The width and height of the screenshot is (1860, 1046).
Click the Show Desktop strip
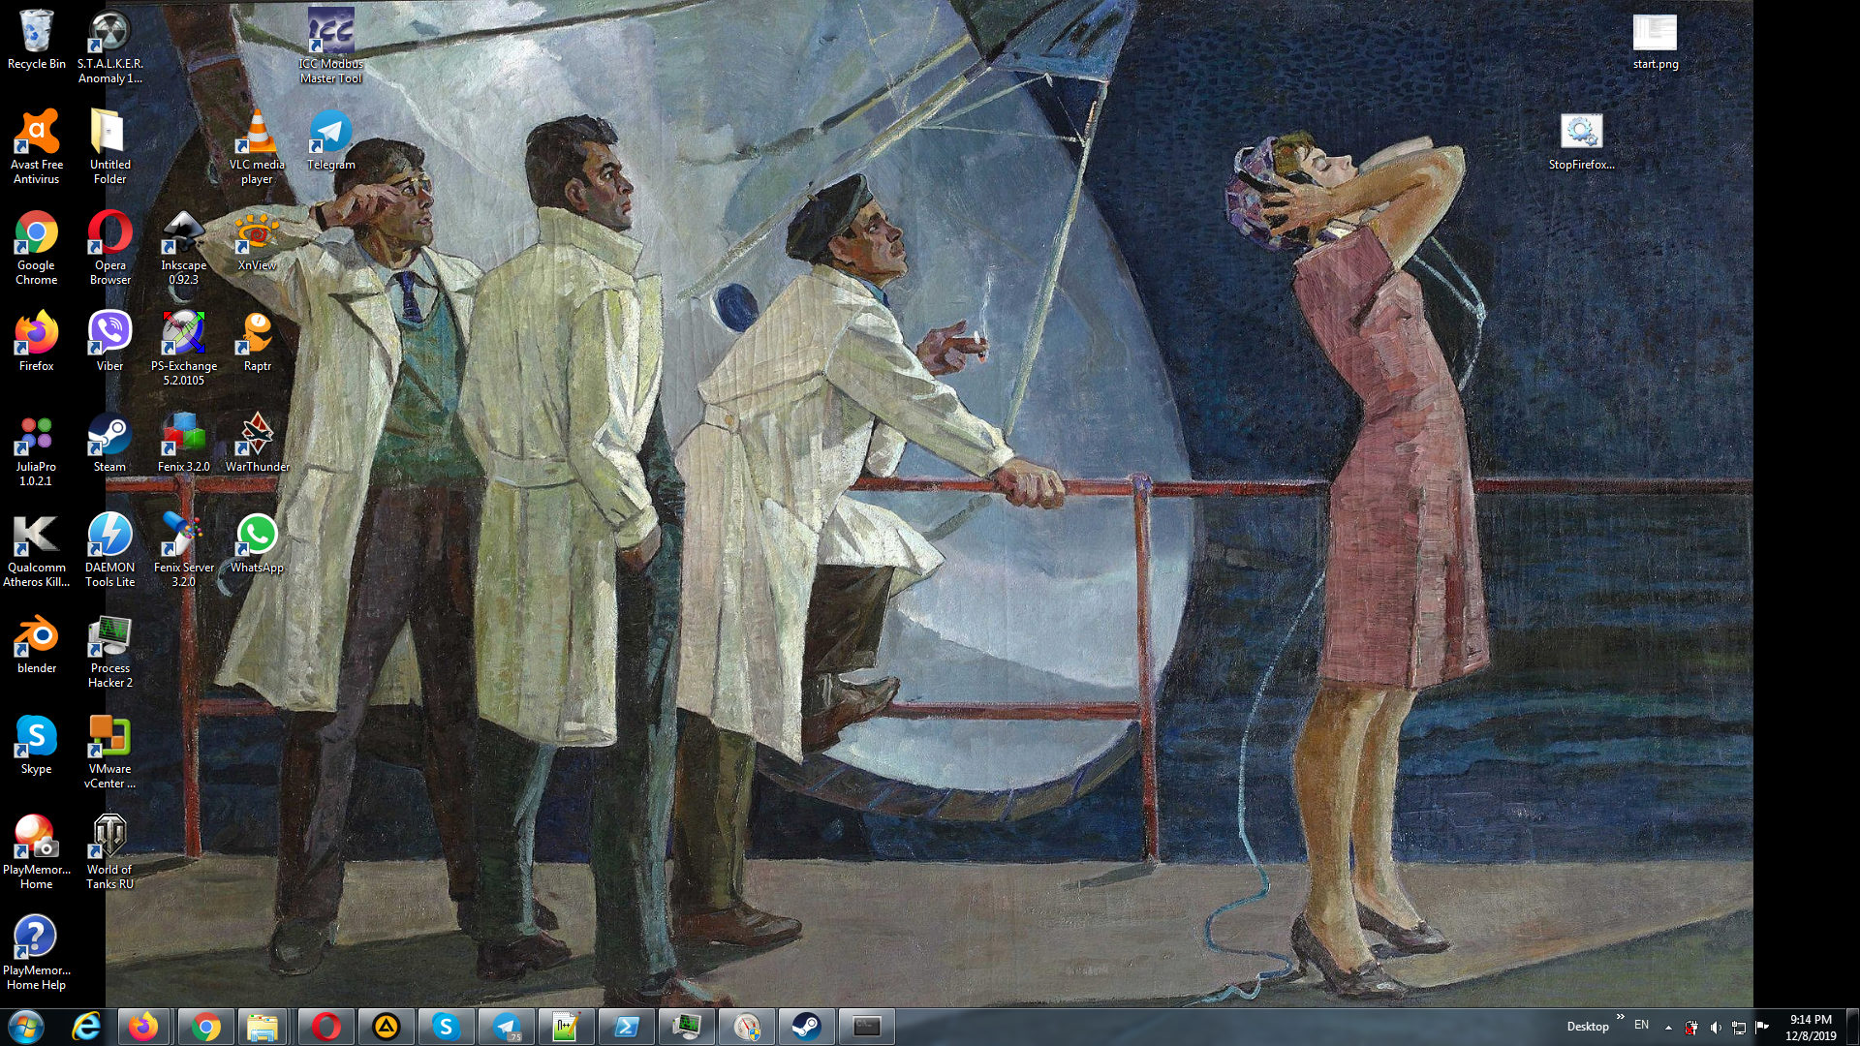(x=1852, y=1027)
